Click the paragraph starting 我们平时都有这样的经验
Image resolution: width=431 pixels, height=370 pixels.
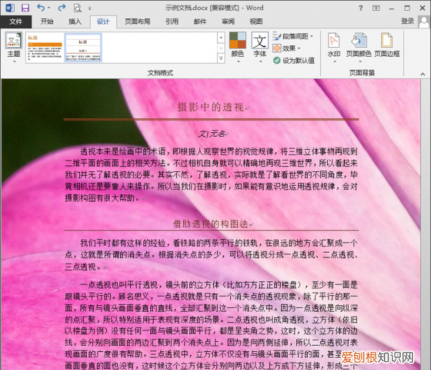coord(211,255)
